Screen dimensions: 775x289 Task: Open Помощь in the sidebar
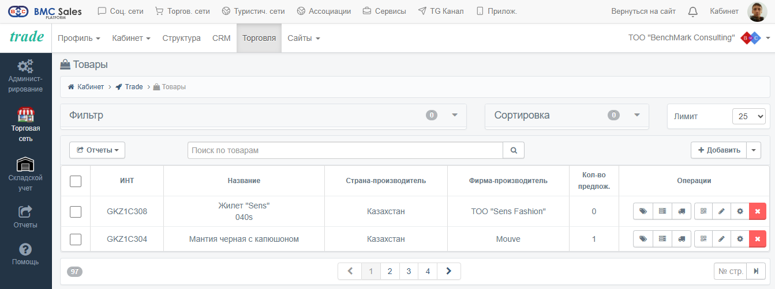[x=25, y=254]
